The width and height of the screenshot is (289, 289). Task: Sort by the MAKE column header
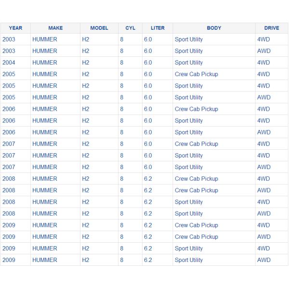55,28
